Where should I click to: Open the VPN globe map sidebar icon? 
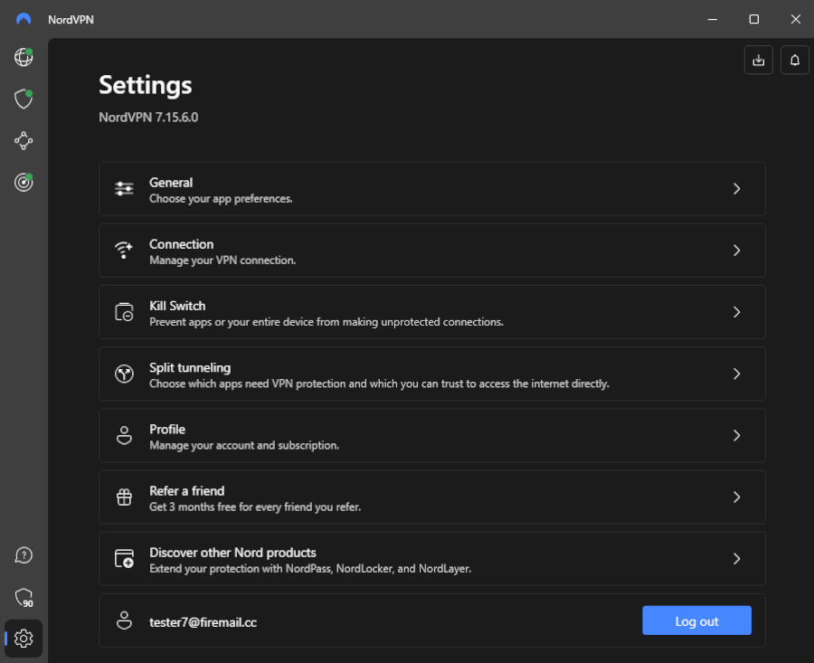tap(24, 57)
